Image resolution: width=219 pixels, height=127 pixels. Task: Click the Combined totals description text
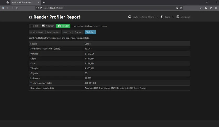59,38
